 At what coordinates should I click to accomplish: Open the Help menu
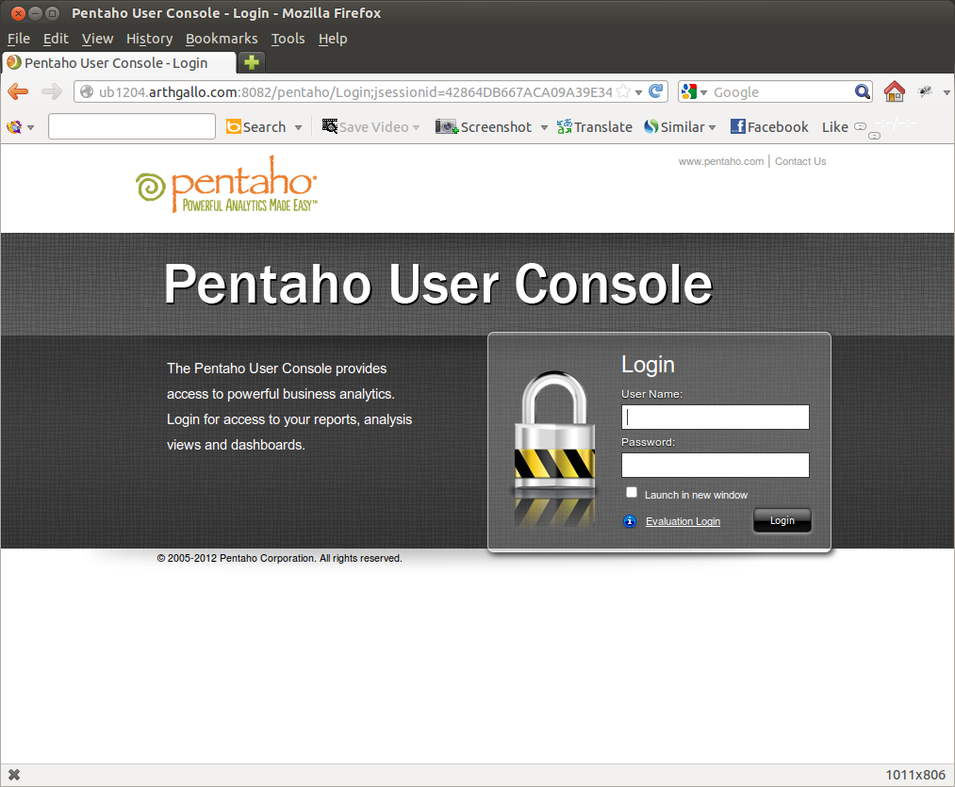[x=333, y=39]
